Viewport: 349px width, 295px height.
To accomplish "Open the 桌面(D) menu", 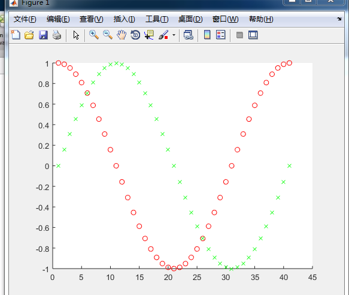I will (190, 19).
